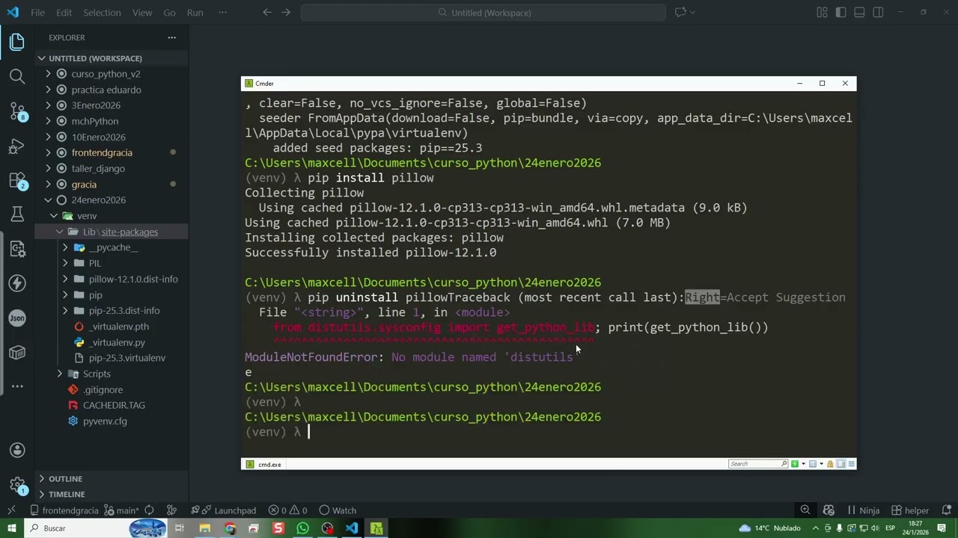958x538 pixels.
Task: Click the zoom magnifier in status bar
Action: point(805,510)
